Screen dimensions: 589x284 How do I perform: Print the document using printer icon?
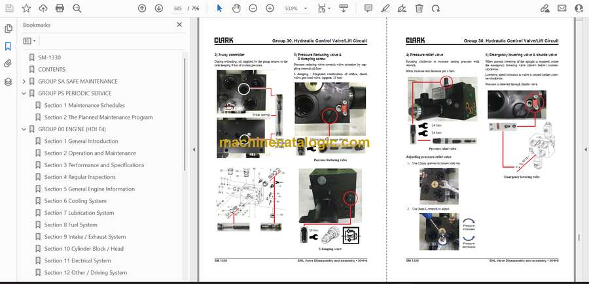[60, 8]
